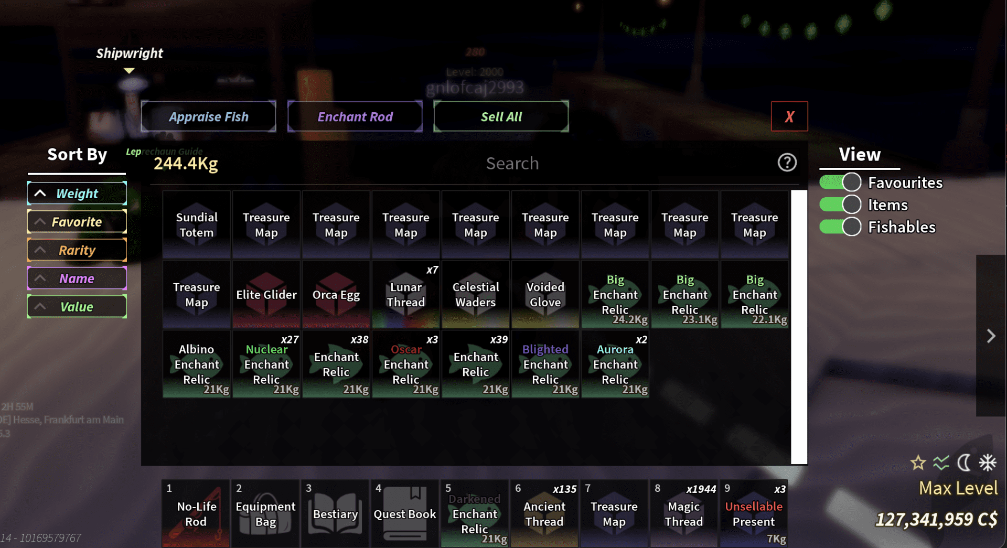Disable the Items view switch
1007x548 pixels.
(840, 205)
